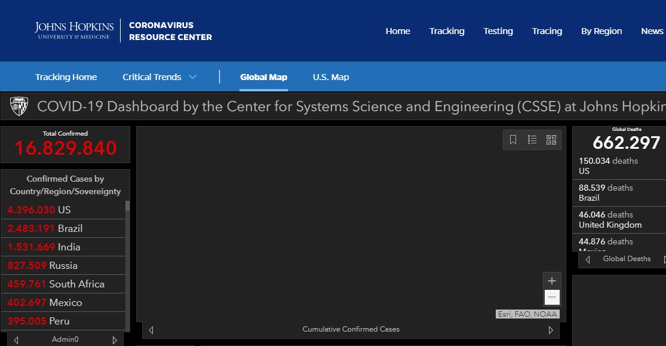
Task: Zoom out on the map with minus
Action: coord(552,297)
